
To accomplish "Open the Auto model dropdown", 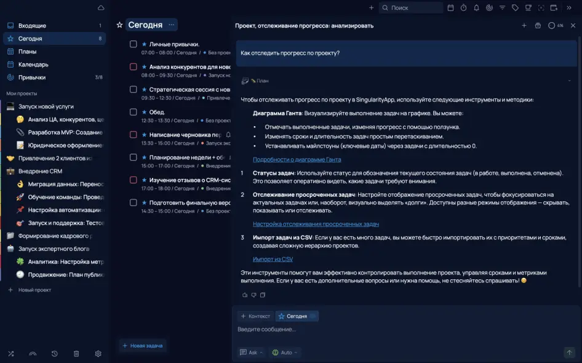I will click(x=285, y=353).
